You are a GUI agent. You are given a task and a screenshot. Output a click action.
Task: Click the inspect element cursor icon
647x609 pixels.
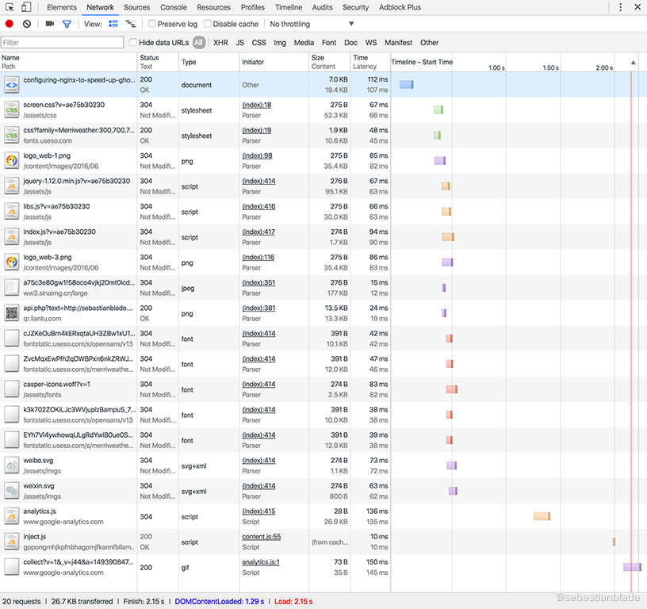[10, 7]
